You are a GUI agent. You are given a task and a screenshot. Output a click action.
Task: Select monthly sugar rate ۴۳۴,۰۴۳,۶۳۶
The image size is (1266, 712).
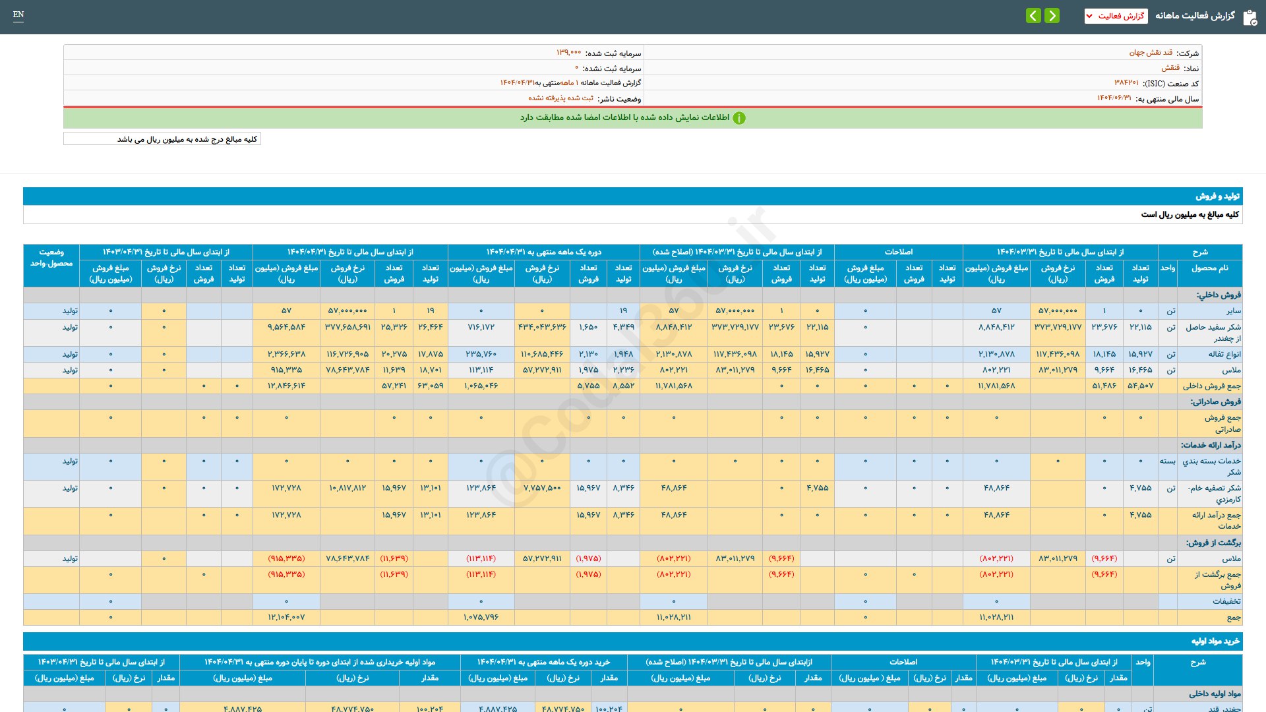pos(542,328)
